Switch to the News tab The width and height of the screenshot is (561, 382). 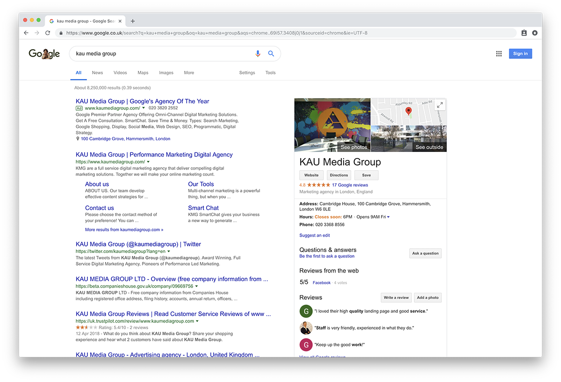point(97,73)
